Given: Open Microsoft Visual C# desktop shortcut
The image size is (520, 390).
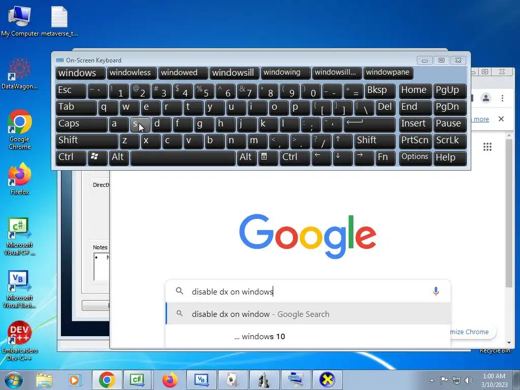Looking at the screenshot, I should [x=20, y=237].
